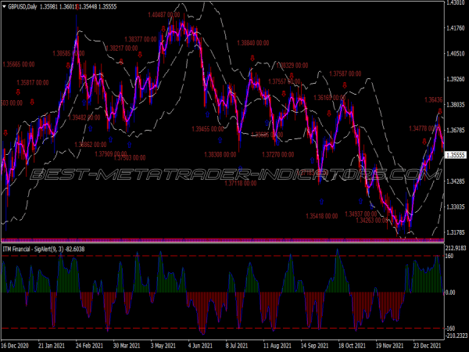Click the 24 Feb 2021 date on time axis

(x=89, y=346)
